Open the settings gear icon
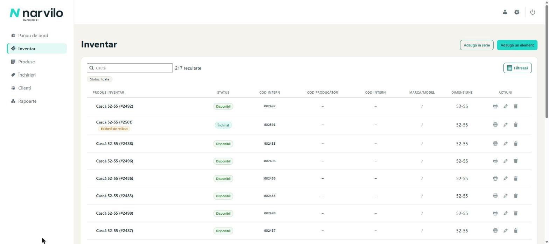Image resolution: width=549 pixels, height=244 pixels. coord(517,12)
